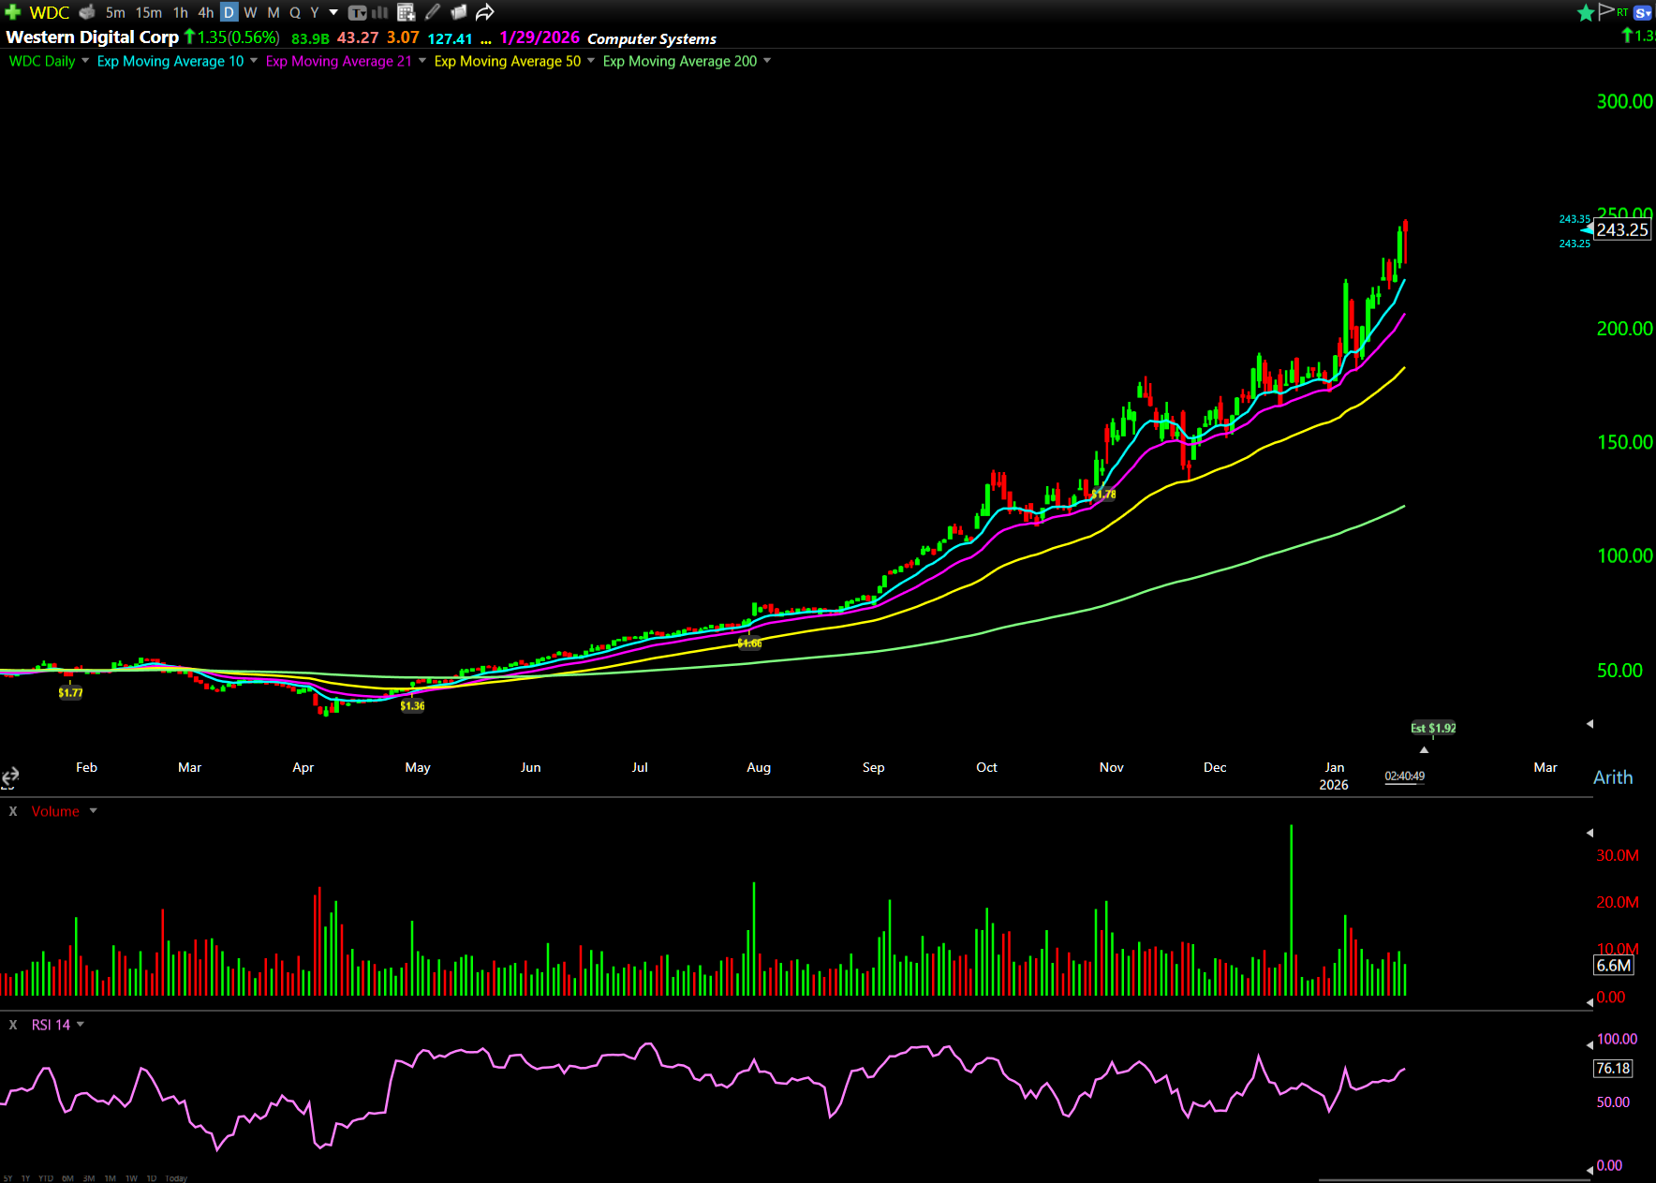The image size is (1656, 1183).
Task: Open the add indicator grid icon
Action: click(406, 12)
